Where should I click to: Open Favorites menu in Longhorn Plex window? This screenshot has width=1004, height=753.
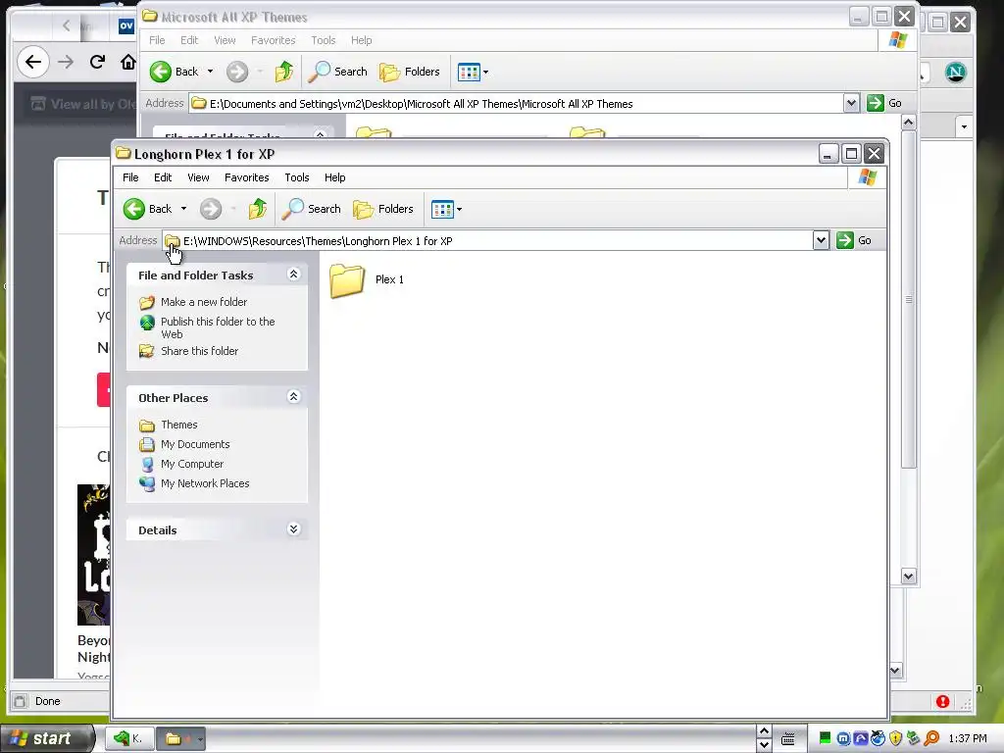pos(246,177)
